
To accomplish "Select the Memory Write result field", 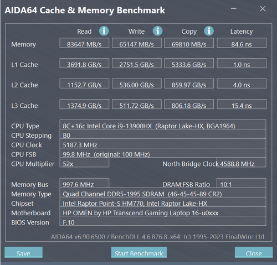I will [x=137, y=43].
